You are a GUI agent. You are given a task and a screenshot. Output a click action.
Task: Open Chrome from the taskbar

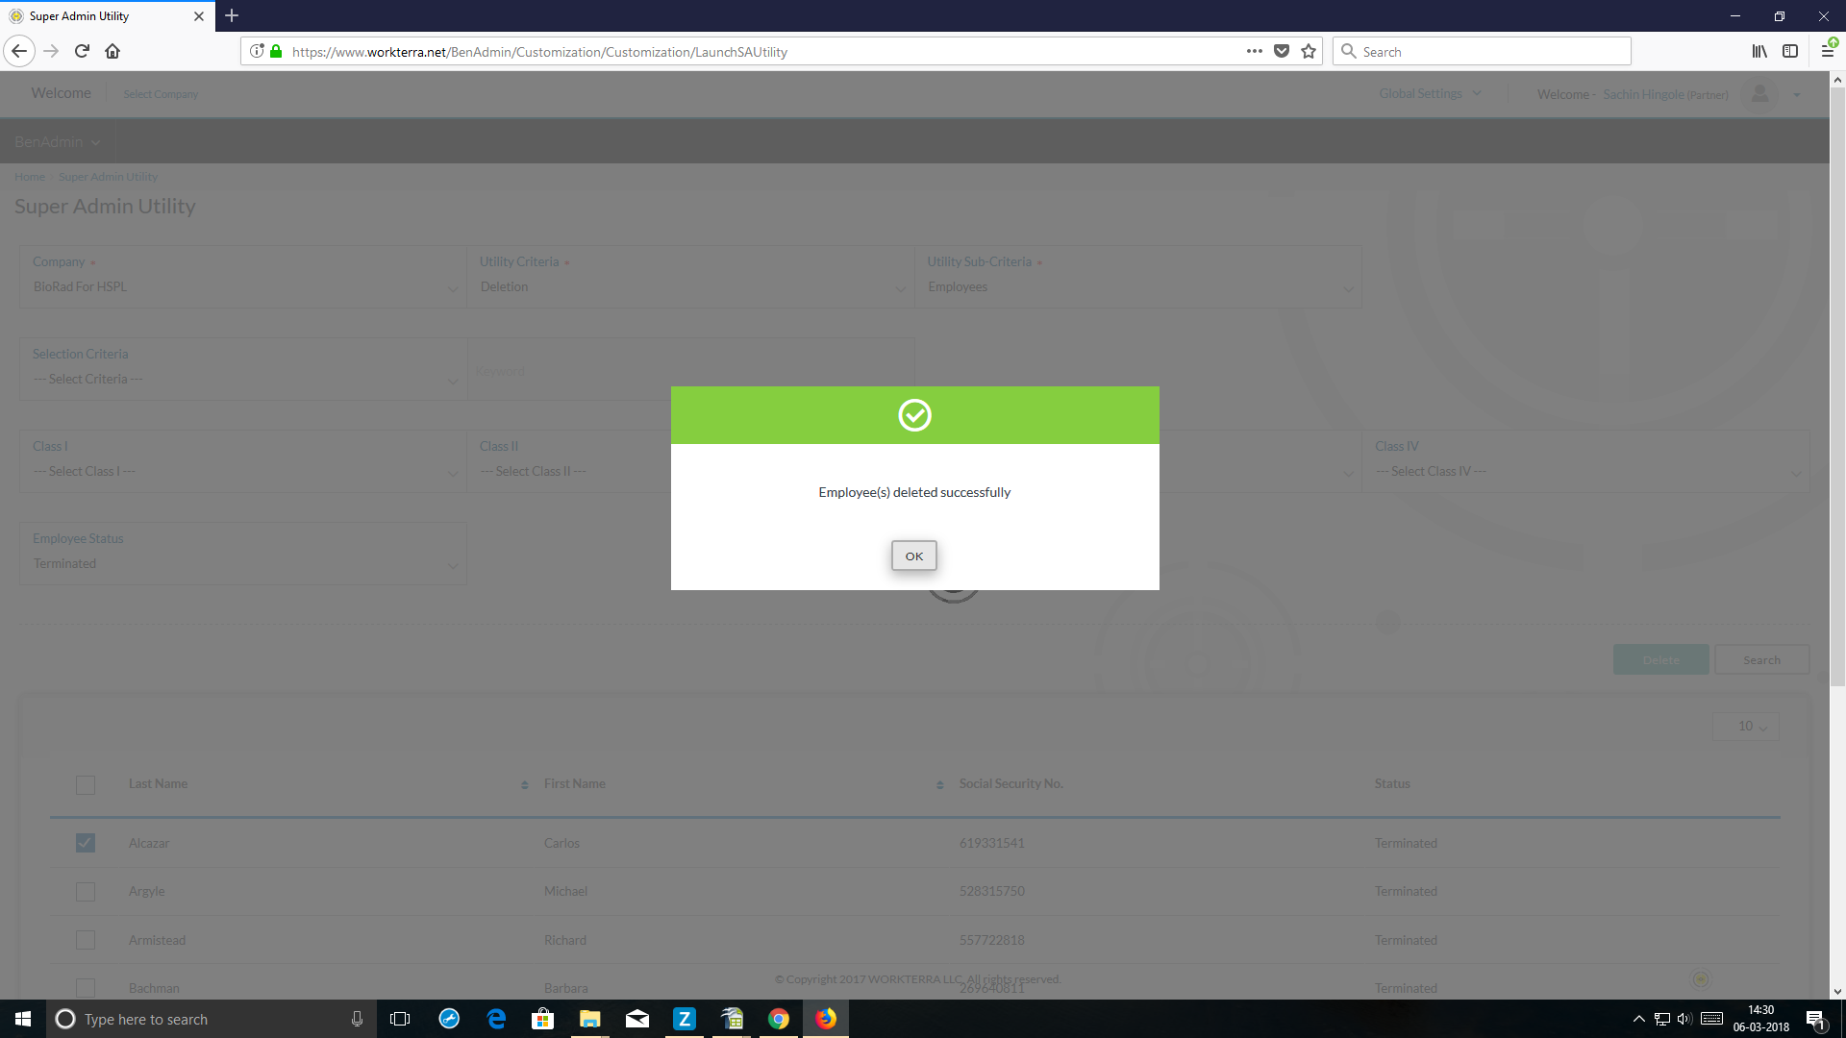779,1019
